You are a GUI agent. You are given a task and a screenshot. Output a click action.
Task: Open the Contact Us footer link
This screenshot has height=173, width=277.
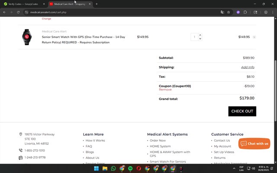pyautogui.click(x=222, y=141)
